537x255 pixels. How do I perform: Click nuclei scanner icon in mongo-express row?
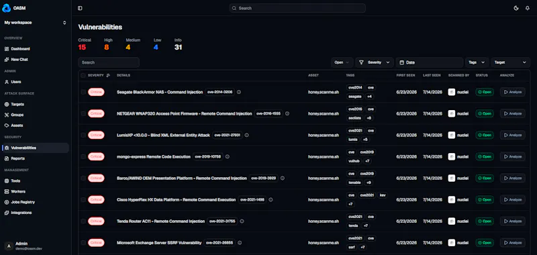pos(452,157)
